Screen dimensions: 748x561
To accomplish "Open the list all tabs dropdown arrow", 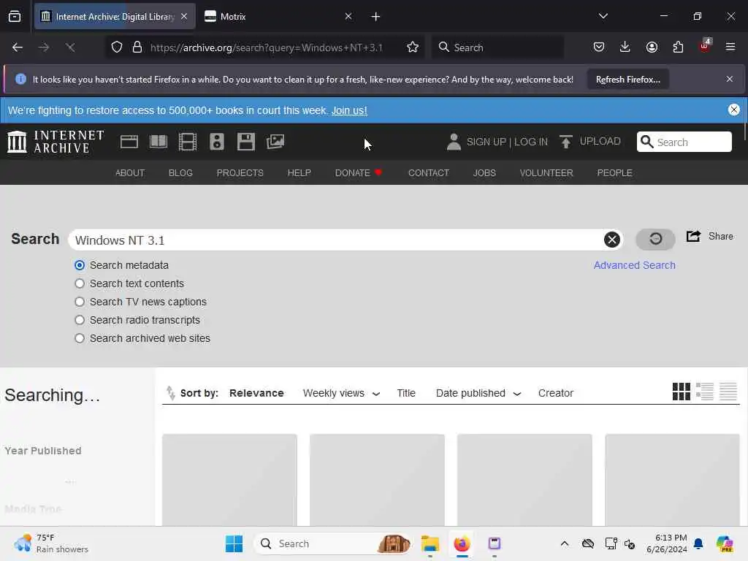I will [x=603, y=16].
